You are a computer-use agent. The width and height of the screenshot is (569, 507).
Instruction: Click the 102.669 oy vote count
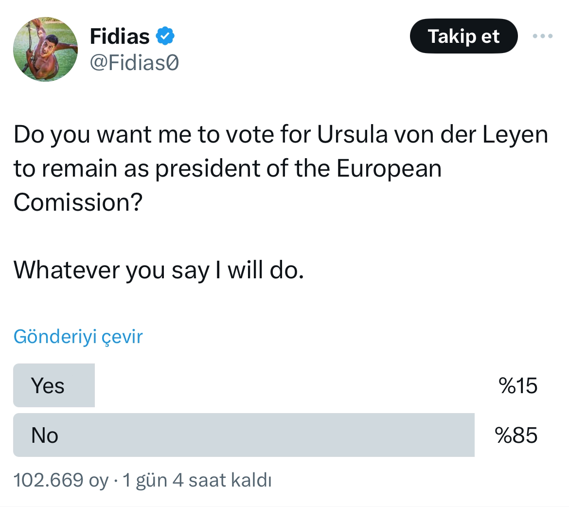pos(61,480)
